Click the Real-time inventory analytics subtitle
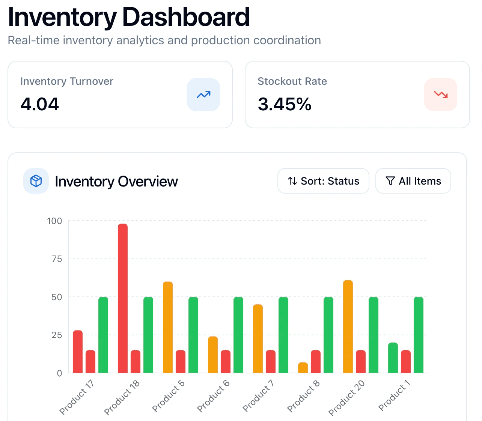The height and width of the screenshot is (421, 482). 164,40
